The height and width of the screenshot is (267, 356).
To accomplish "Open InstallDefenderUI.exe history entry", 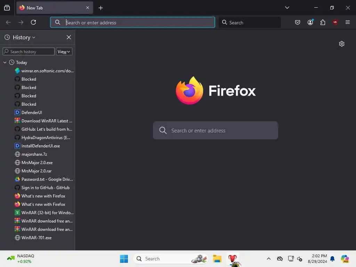I will click(37, 146).
